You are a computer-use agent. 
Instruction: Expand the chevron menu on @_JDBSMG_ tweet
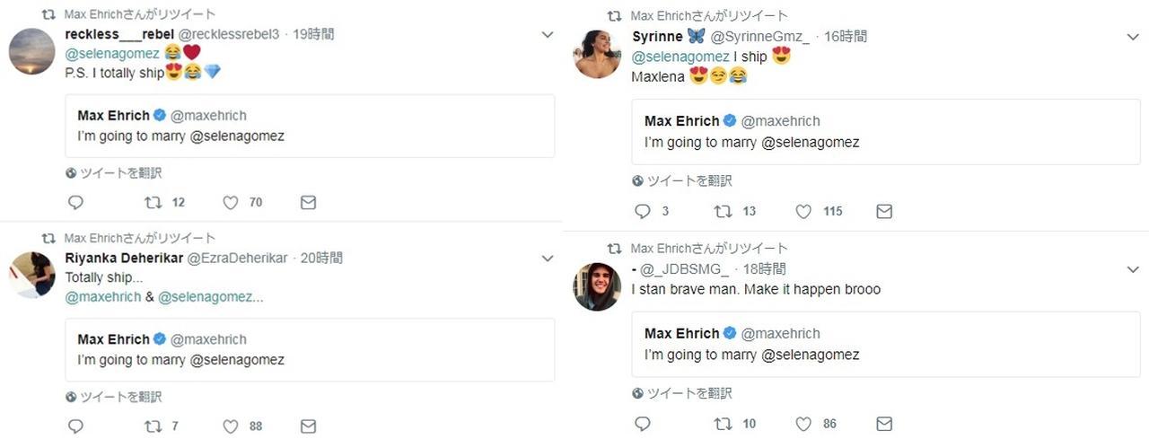[x=1133, y=269]
